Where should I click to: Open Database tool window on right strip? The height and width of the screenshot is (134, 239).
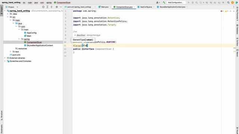(238, 29)
